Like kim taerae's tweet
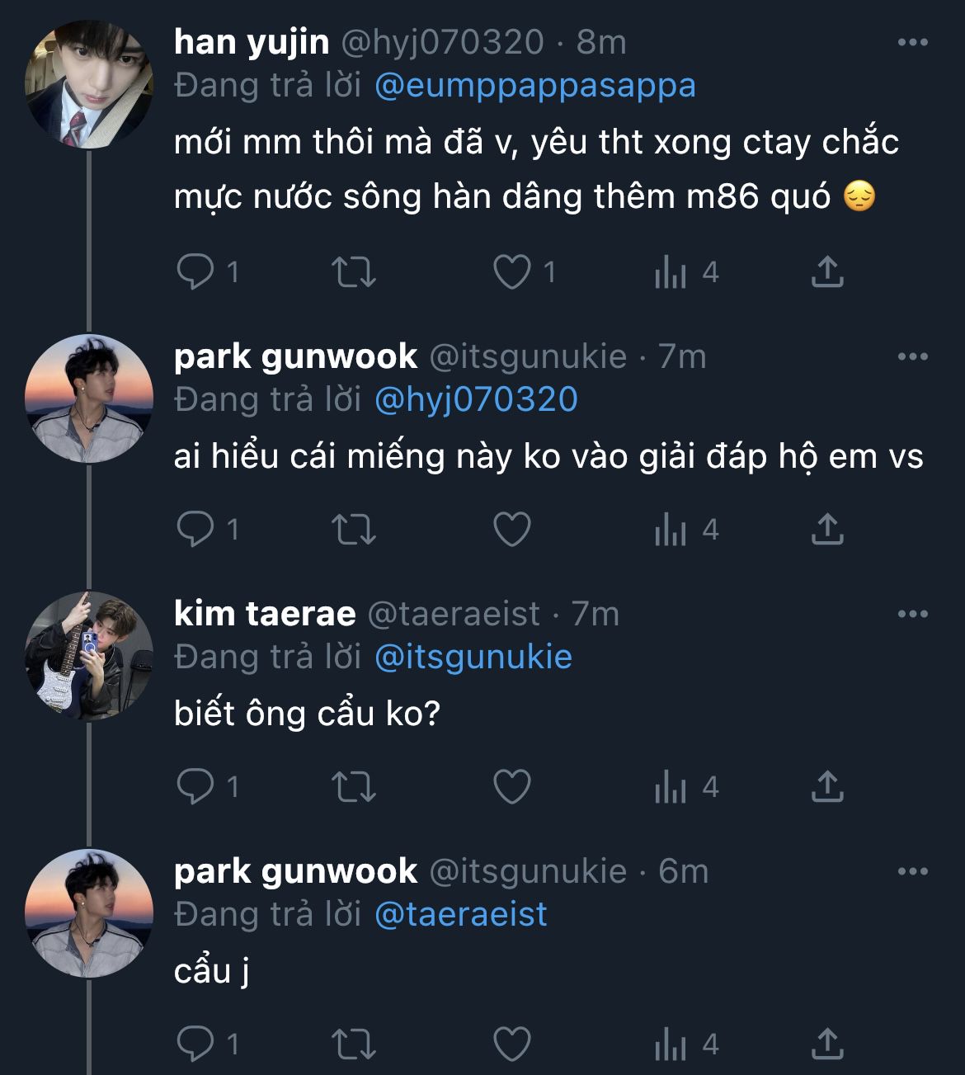The image size is (965, 1075). pyautogui.click(x=511, y=786)
